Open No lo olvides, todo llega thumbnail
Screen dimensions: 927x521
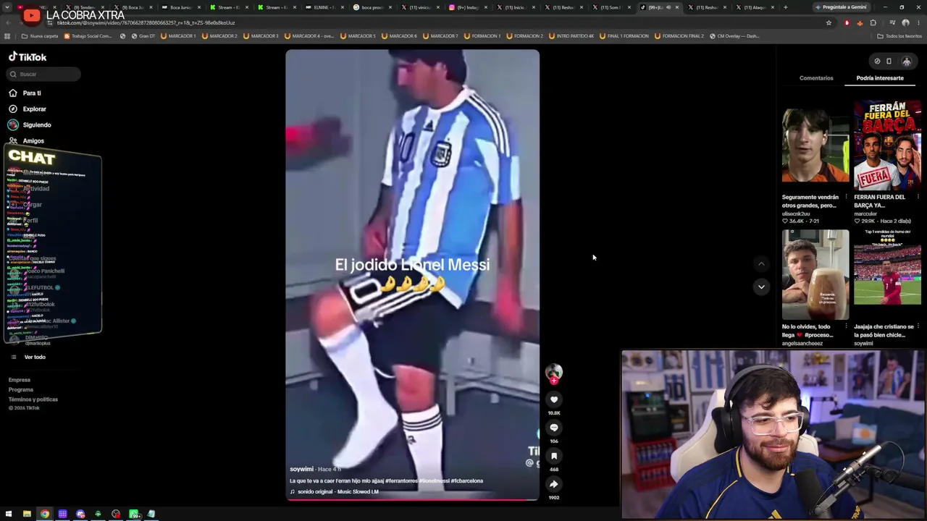815,275
